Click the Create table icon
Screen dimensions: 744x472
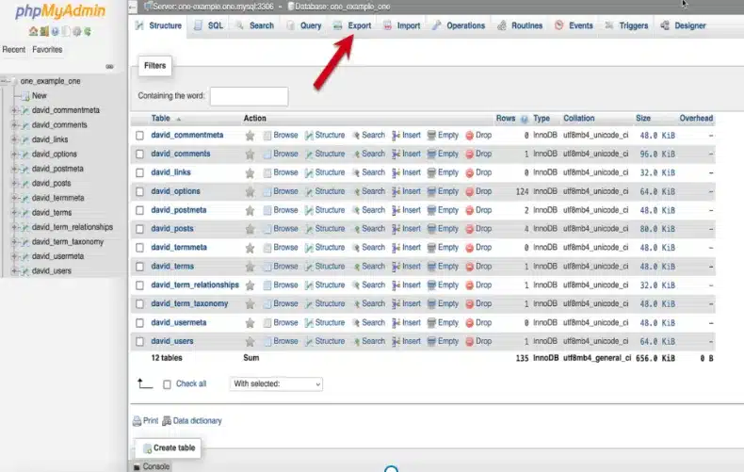click(147, 448)
